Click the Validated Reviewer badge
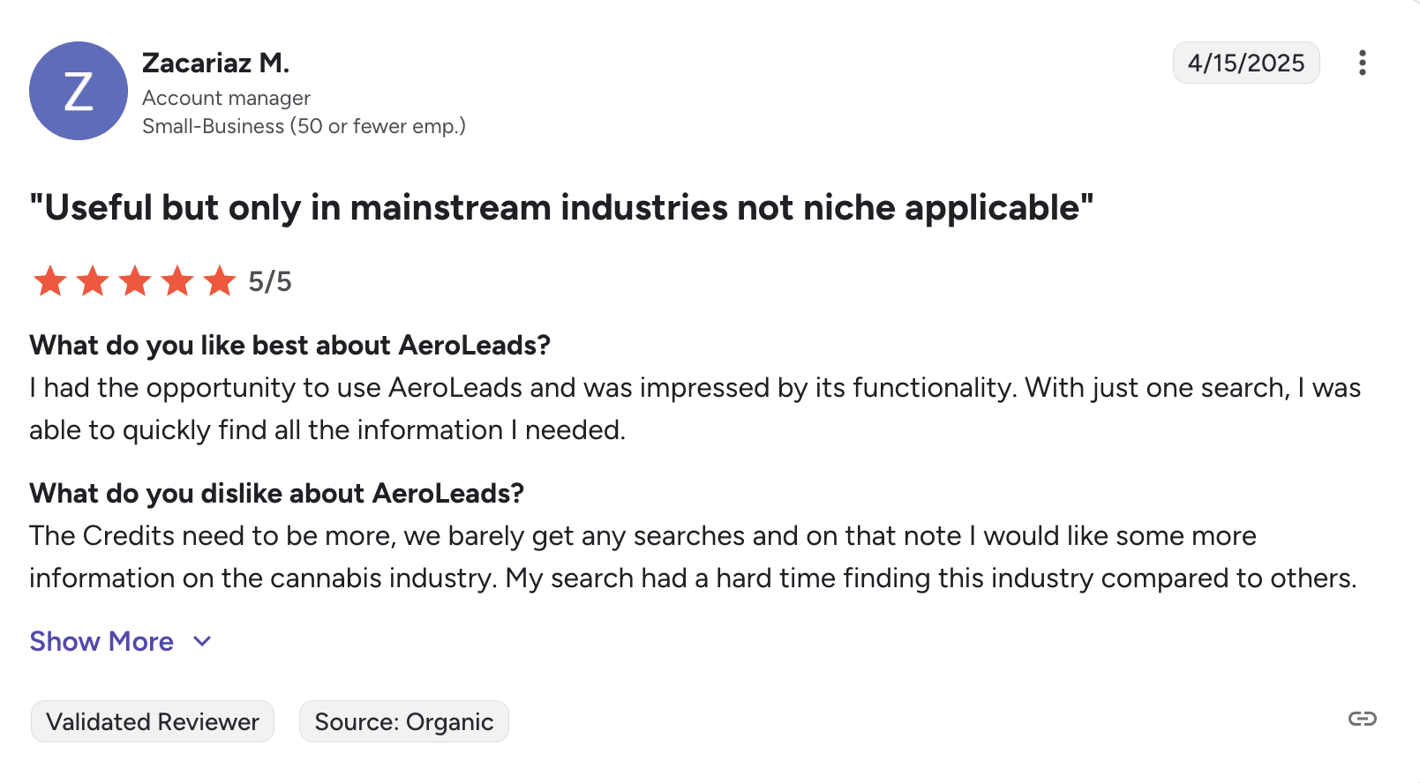Screen dimensions: 1420x783 pos(153,721)
